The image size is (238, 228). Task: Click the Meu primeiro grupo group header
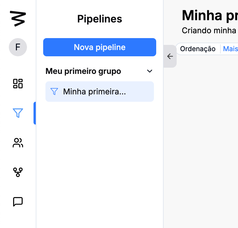[x=83, y=71]
